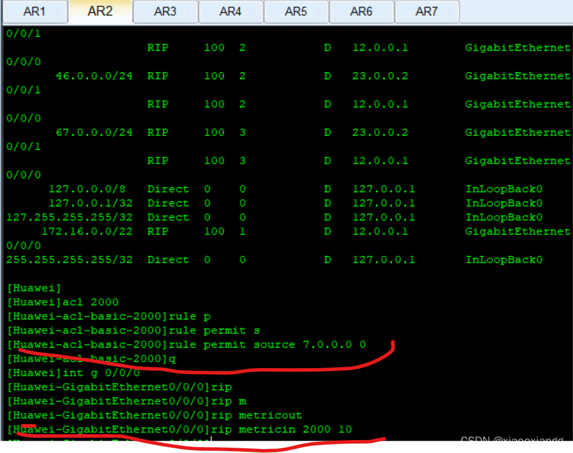Click the 127.0.0.1/32 destination
Screen dimensions: 573x453
click(x=91, y=203)
